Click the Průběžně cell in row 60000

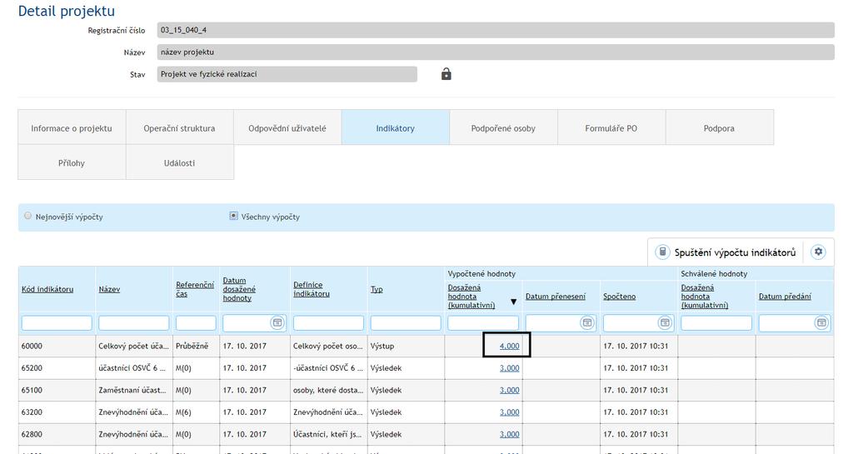tap(197, 346)
